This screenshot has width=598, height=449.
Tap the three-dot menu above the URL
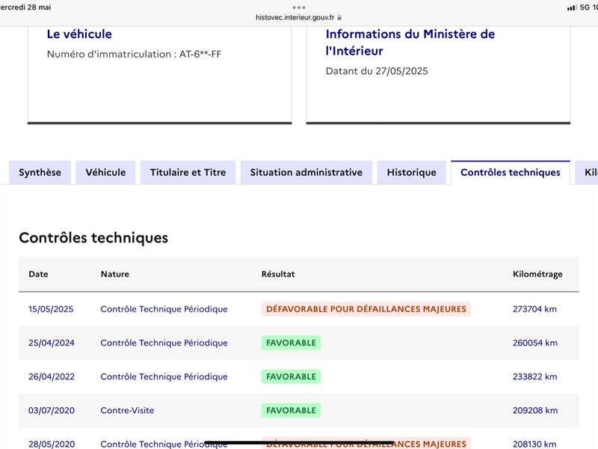click(298, 7)
